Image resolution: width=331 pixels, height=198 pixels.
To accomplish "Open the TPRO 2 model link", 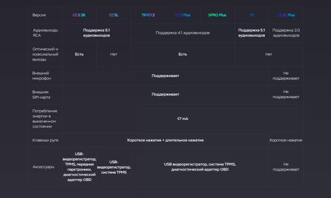I will click(x=148, y=15).
